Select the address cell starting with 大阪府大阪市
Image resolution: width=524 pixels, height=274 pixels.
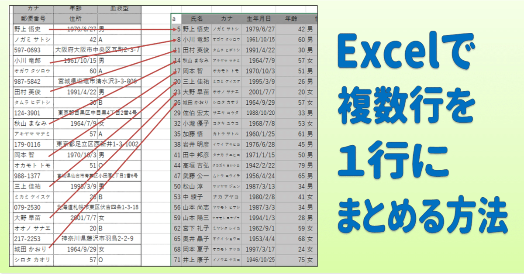point(97,50)
